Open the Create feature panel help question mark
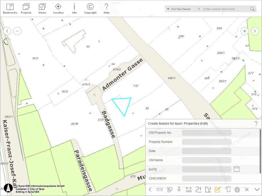Image resolution: width=262 pixels, height=196 pixels. [x=256, y=124]
